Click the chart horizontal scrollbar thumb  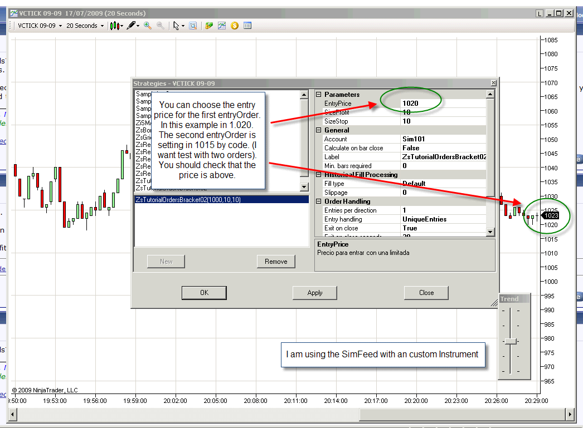(462, 414)
